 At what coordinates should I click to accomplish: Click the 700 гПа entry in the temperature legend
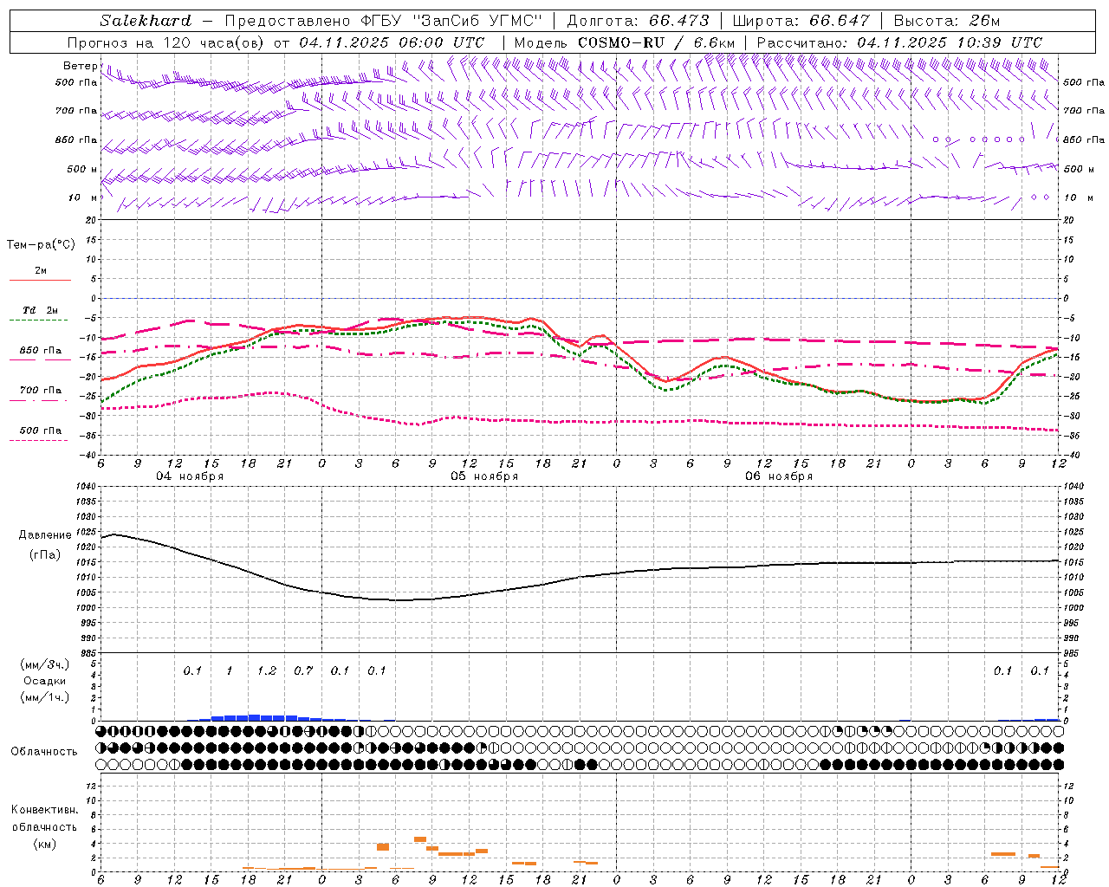[40, 390]
